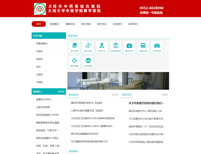Viewport: 201px width, 154px height.
Task: Open the 住院申请 hospital building icon
Action: click(x=157, y=47)
